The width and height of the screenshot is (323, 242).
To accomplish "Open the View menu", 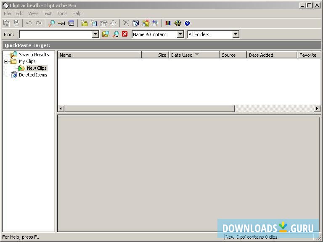I will tap(33, 13).
